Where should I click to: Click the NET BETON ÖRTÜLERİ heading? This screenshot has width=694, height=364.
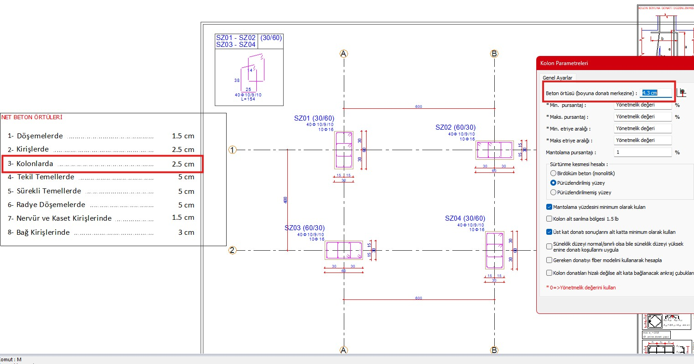[x=32, y=117]
